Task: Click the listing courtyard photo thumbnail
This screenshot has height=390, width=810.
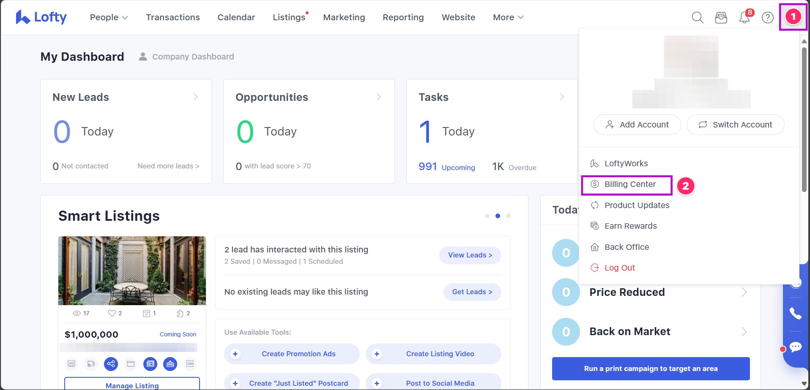Action: tap(132, 271)
